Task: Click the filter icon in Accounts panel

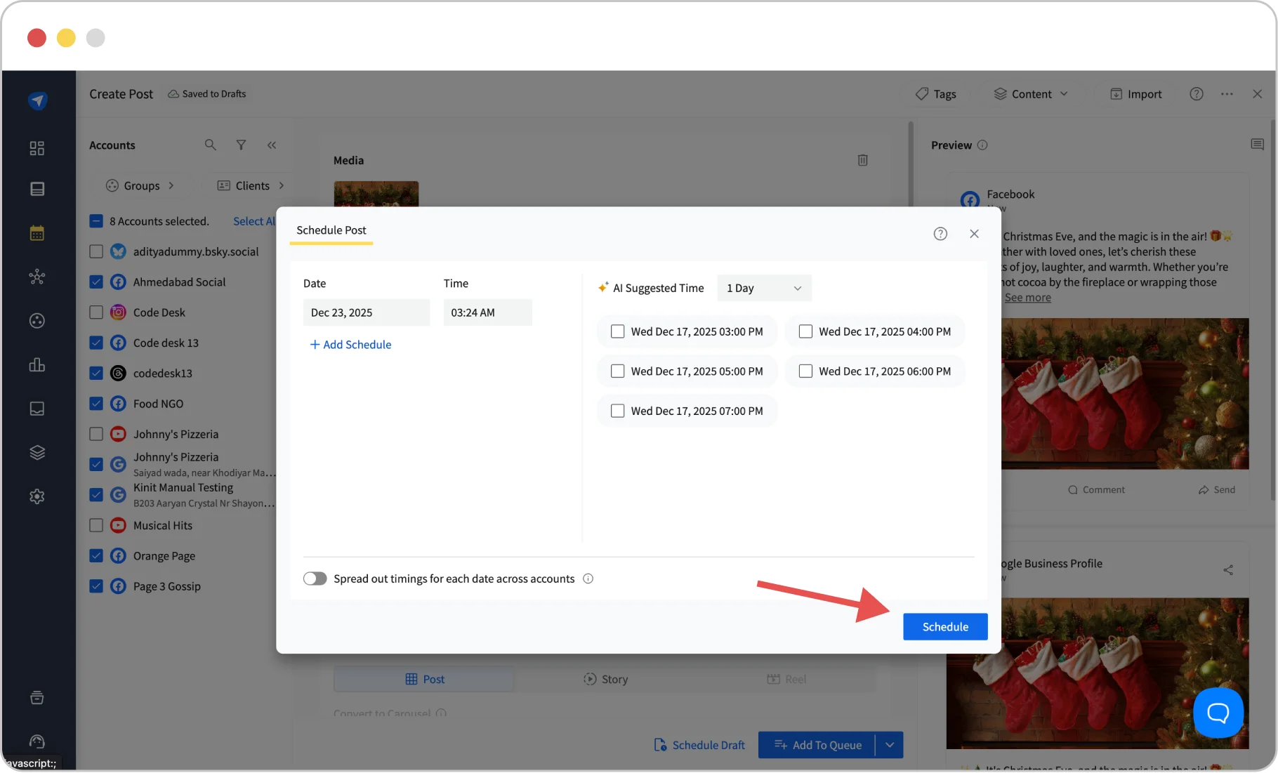Action: 241,145
